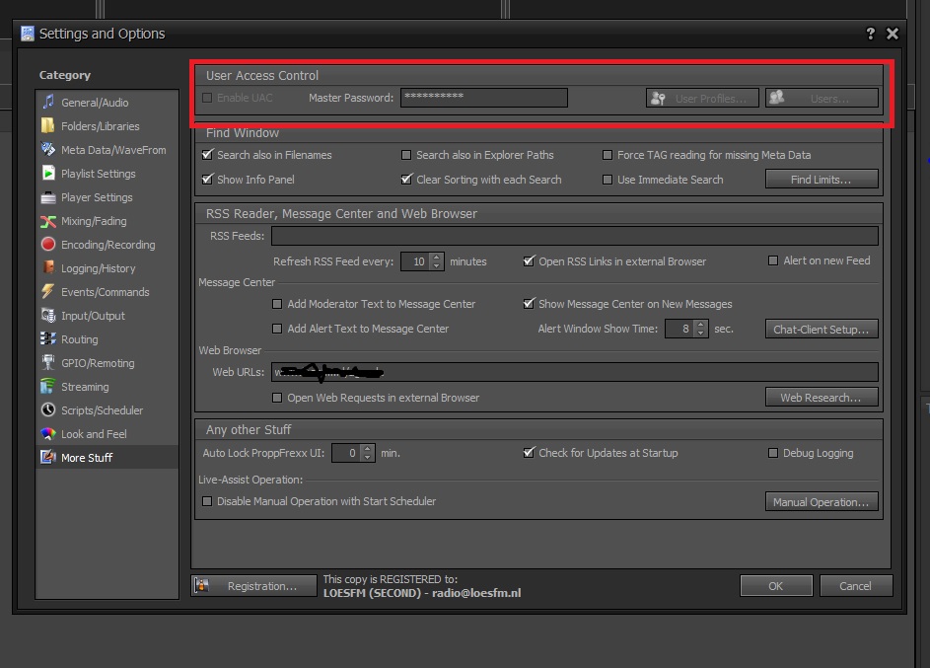
Task: Open Find Limits dialog
Action: tap(822, 180)
